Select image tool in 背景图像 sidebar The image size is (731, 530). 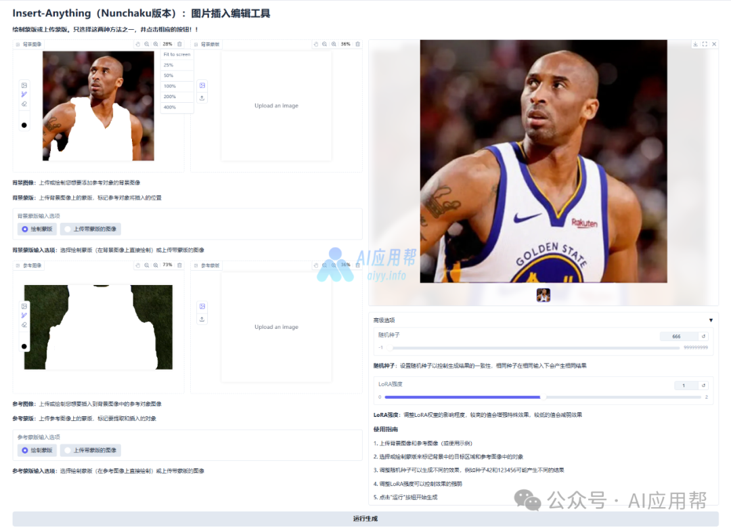(x=24, y=85)
